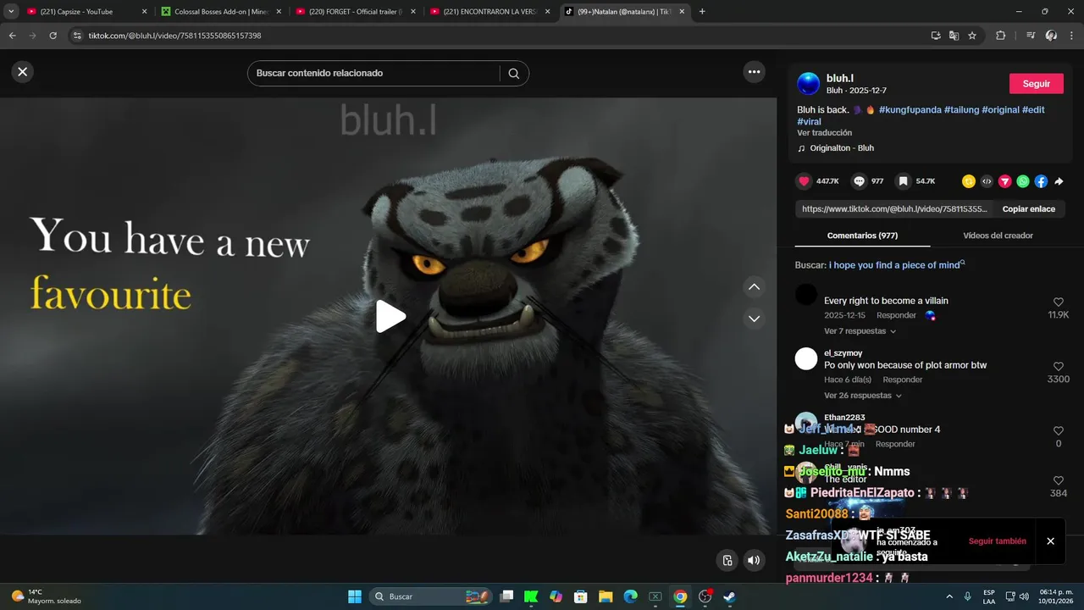Show hidden system tray icons chevron
The width and height of the screenshot is (1084, 610).
(x=948, y=596)
